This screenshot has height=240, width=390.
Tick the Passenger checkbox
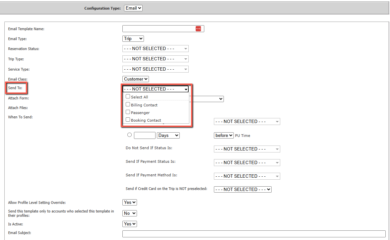tap(128, 112)
